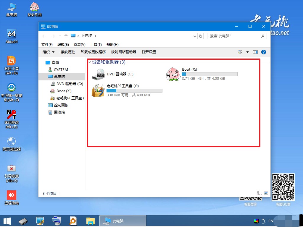Screen dimensions: 303x227
Task: Launch 网页浏览器 desktop icon
Action: coord(12,144)
